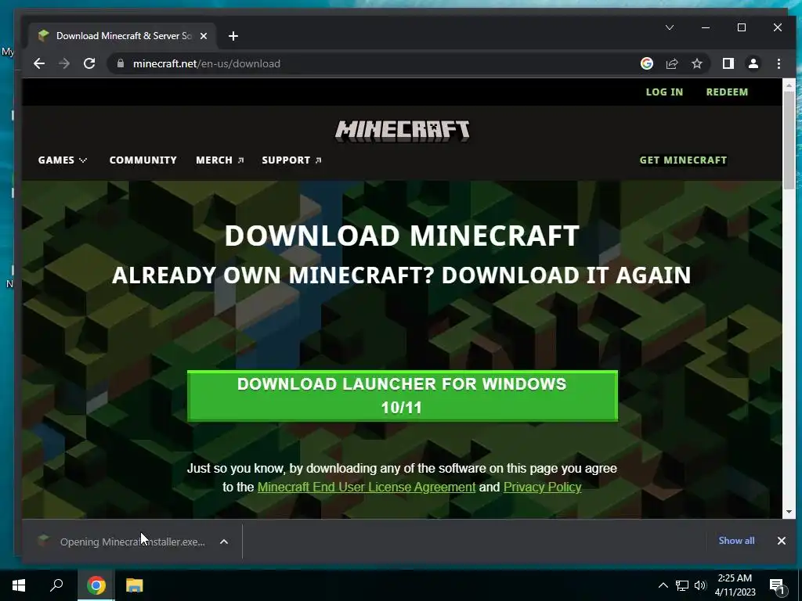Viewport: 802px width, 601px height.
Task: Open Minecraft End User License Agreement
Action: [367, 487]
